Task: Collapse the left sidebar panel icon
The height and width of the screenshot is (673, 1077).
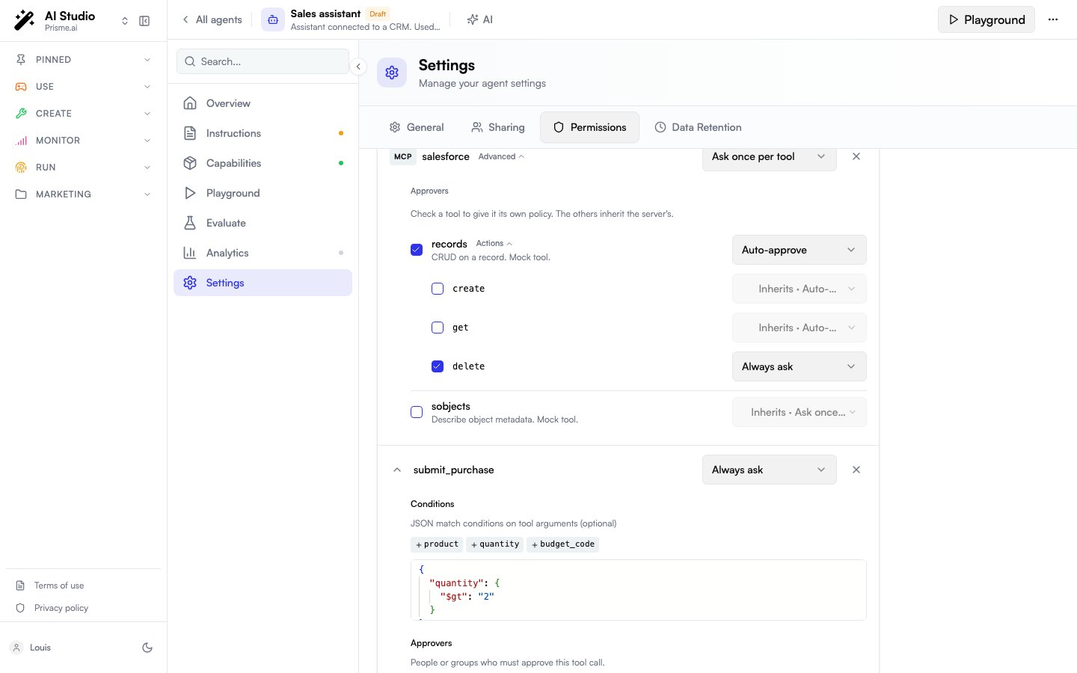Action: (x=144, y=21)
